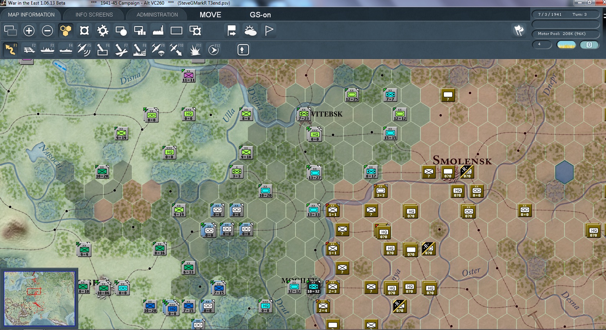Image resolution: width=606 pixels, height=330 pixels.
Task: Click the VITEBSK city label
Action: (x=327, y=114)
